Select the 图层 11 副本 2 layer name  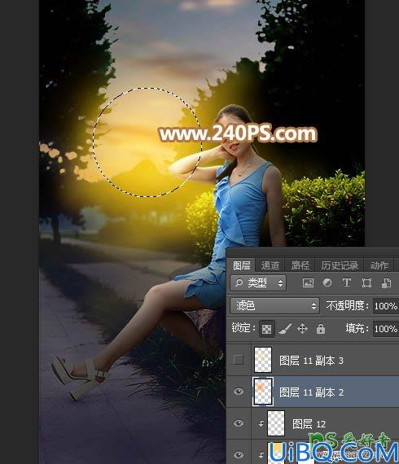pyautogui.click(x=311, y=392)
